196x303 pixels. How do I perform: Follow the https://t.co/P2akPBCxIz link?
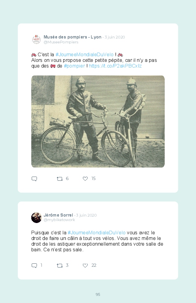click(x=115, y=66)
